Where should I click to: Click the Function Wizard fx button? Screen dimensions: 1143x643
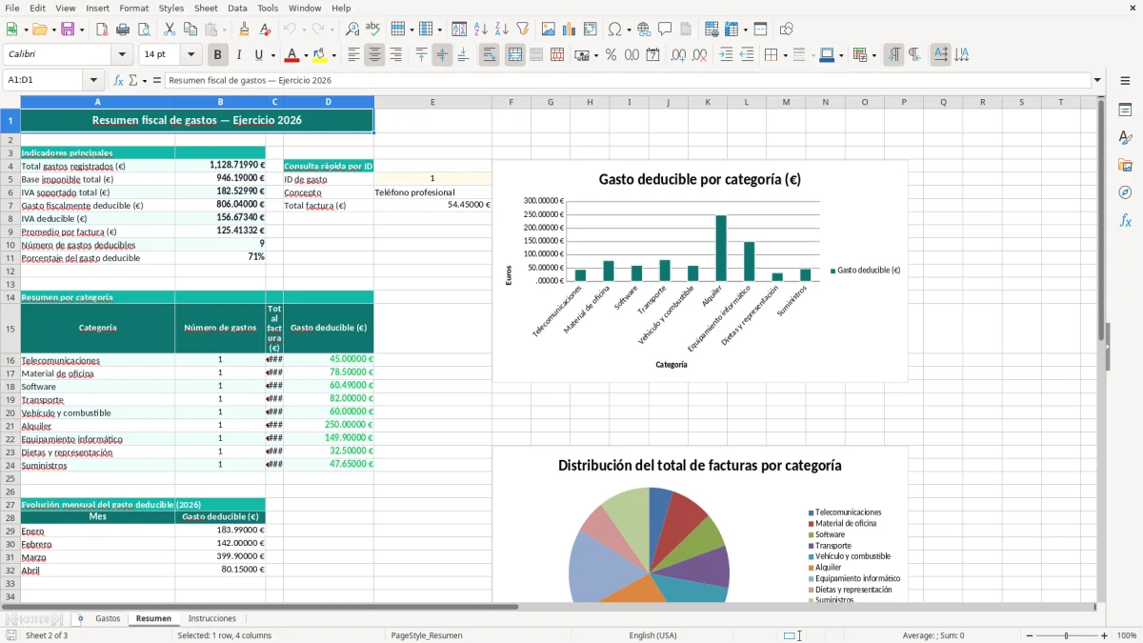point(119,81)
